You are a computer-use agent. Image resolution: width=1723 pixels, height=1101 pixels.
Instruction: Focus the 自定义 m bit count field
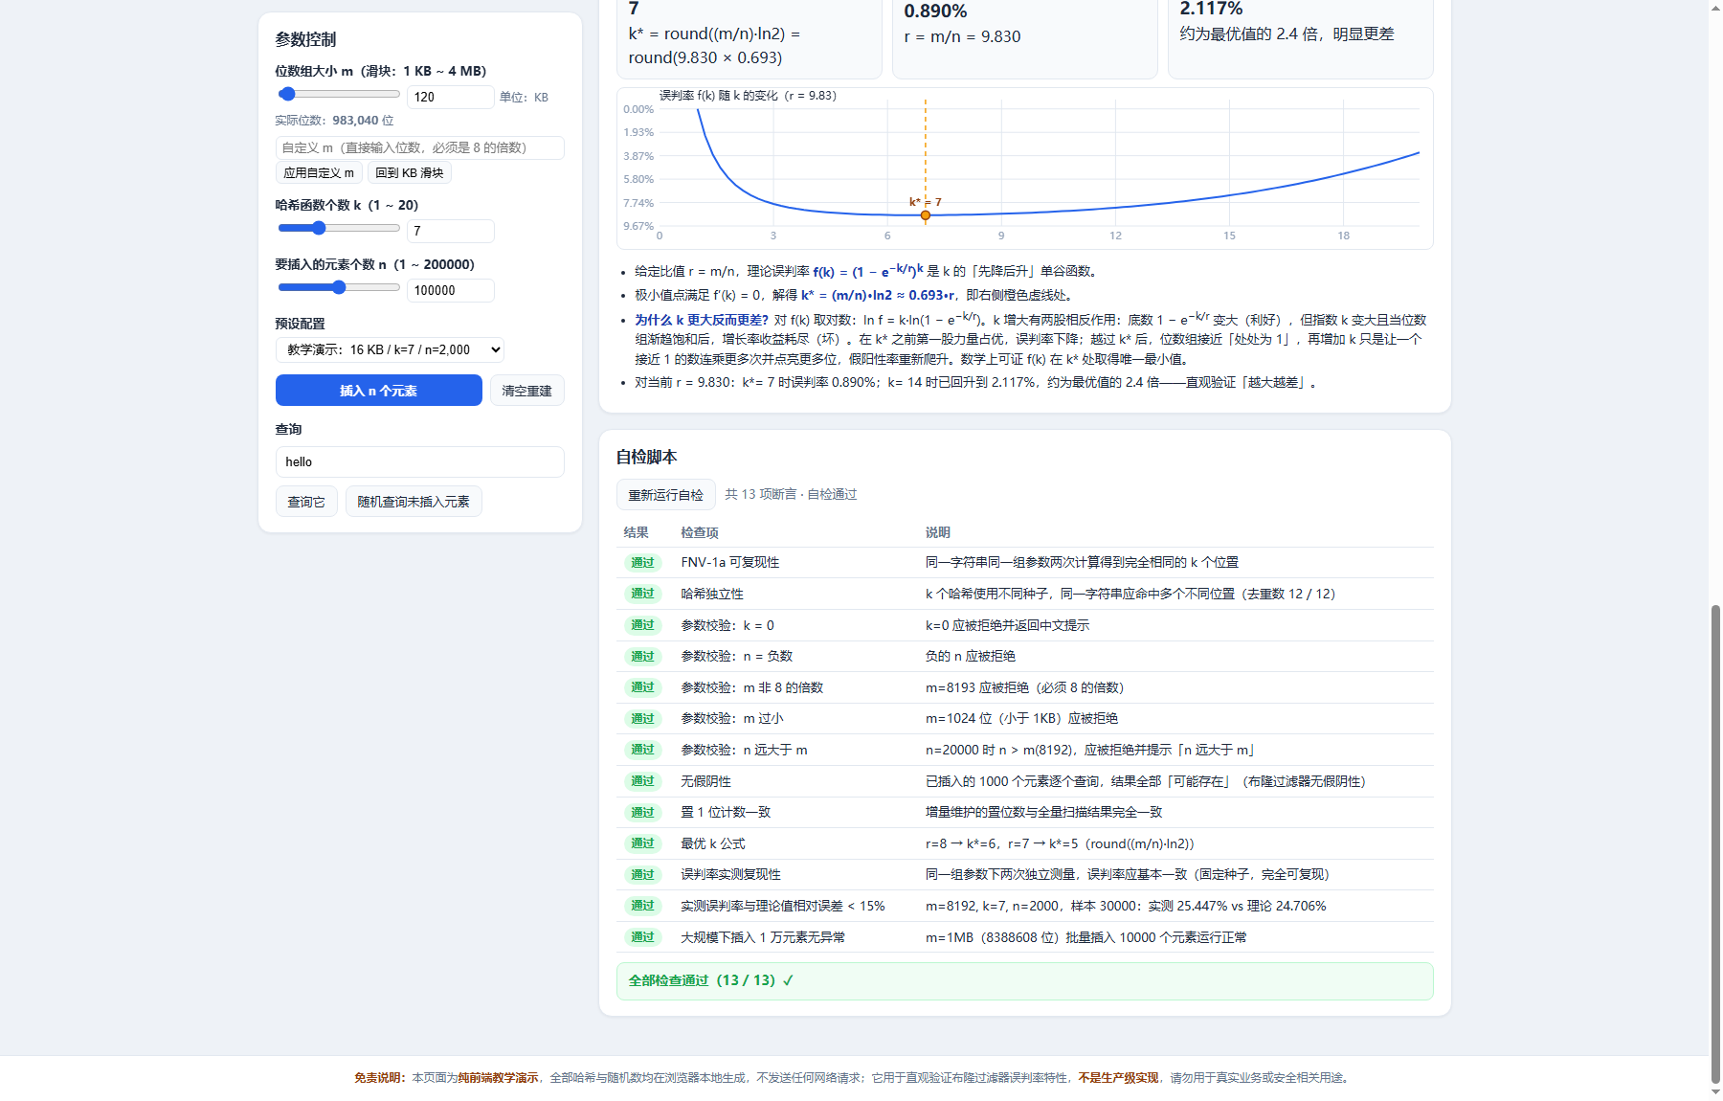tap(420, 147)
